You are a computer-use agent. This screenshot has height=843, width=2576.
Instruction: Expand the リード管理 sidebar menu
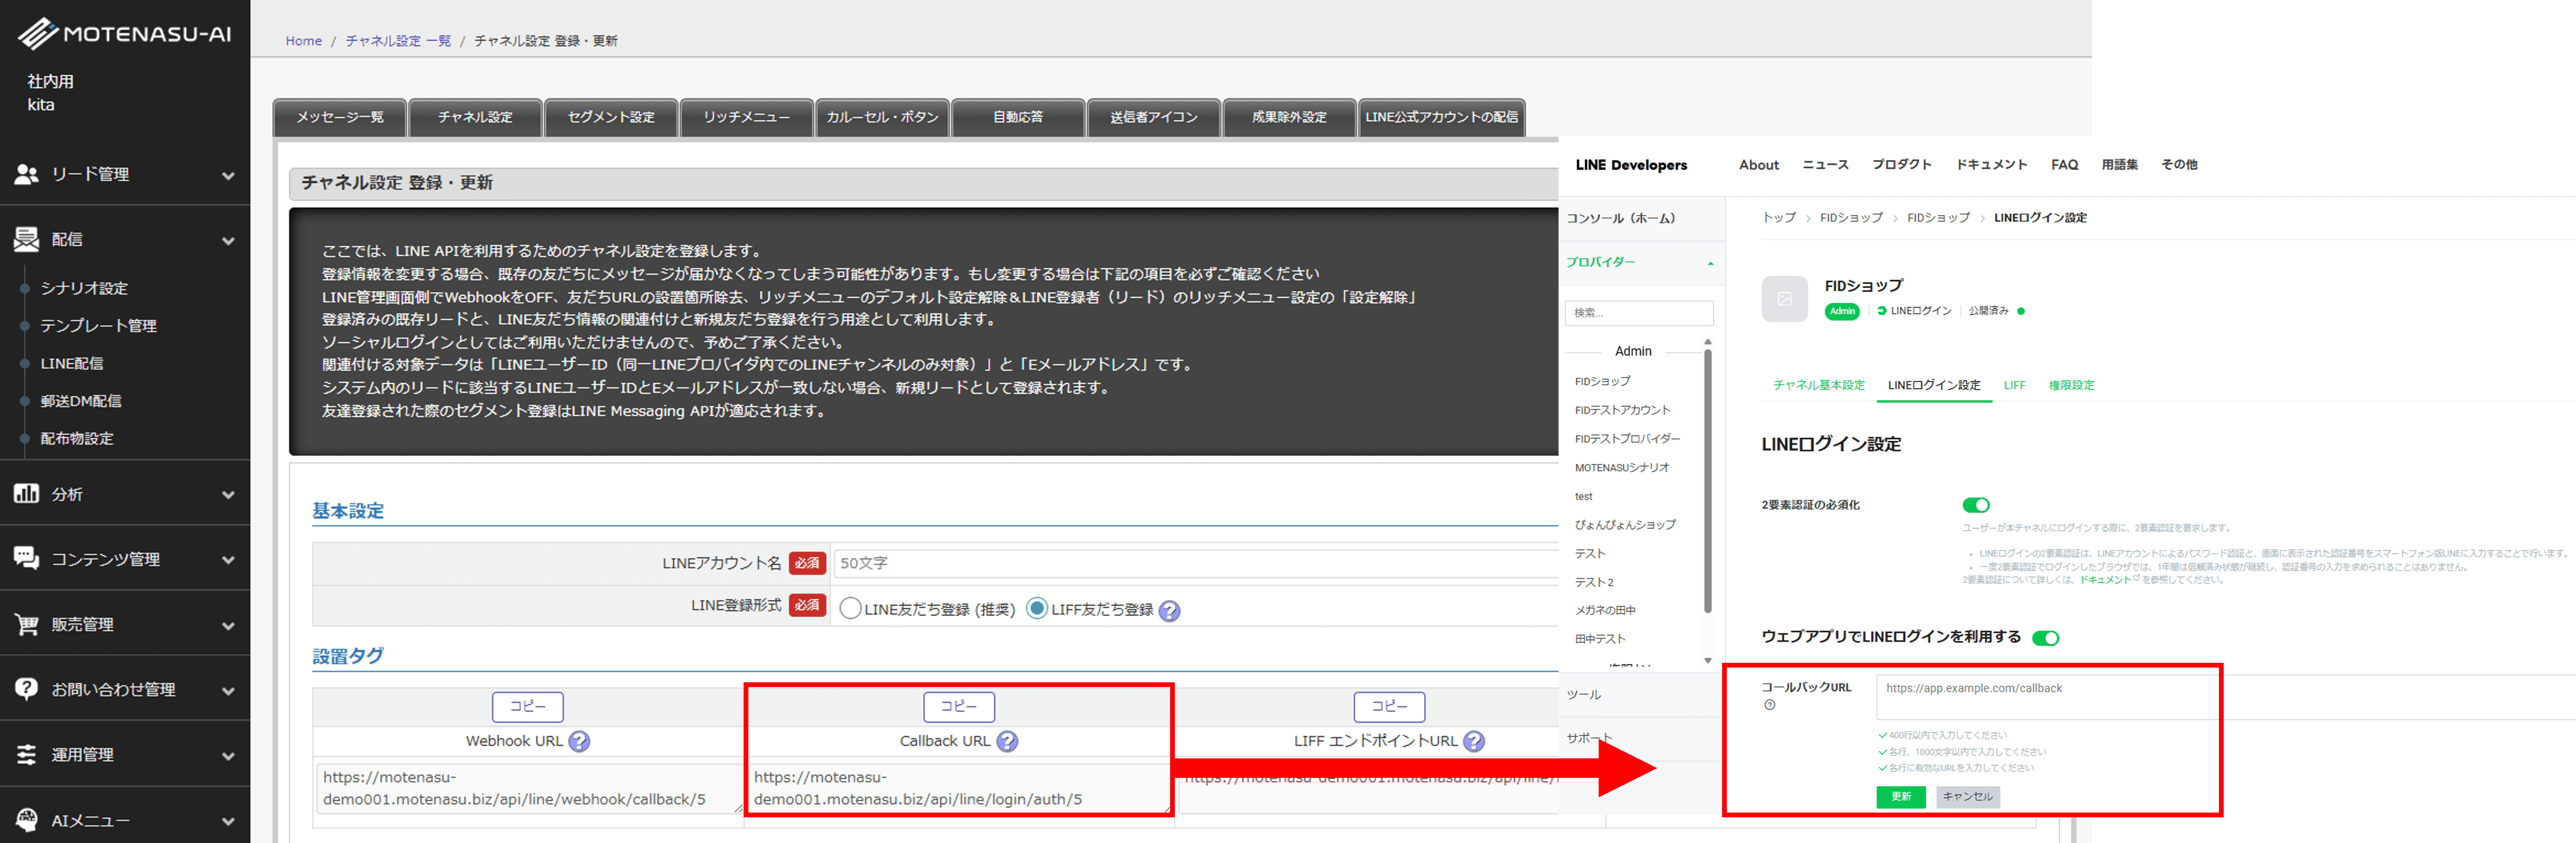pyautogui.click(x=125, y=174)
